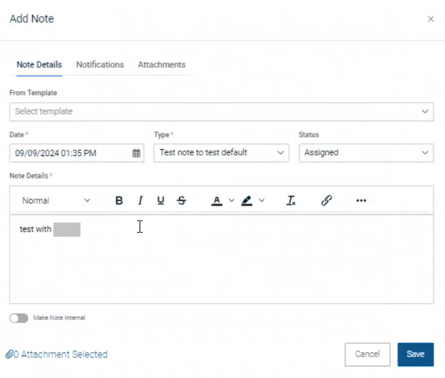Image resolution: width=445 pixels, height=378 pixels.
Task: Open the date picker calendar icon
Action: (x=137, y=153)
